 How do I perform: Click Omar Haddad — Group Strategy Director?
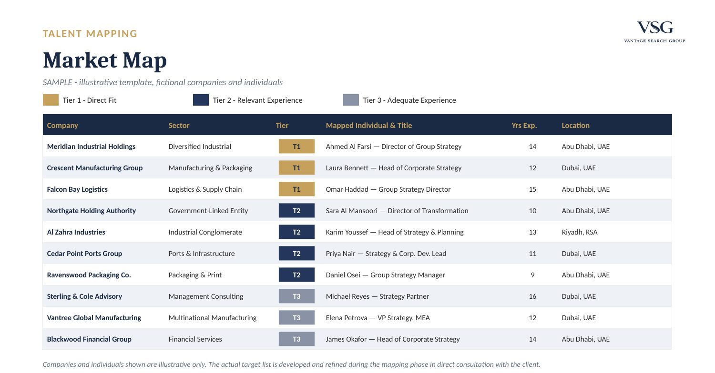388,189
